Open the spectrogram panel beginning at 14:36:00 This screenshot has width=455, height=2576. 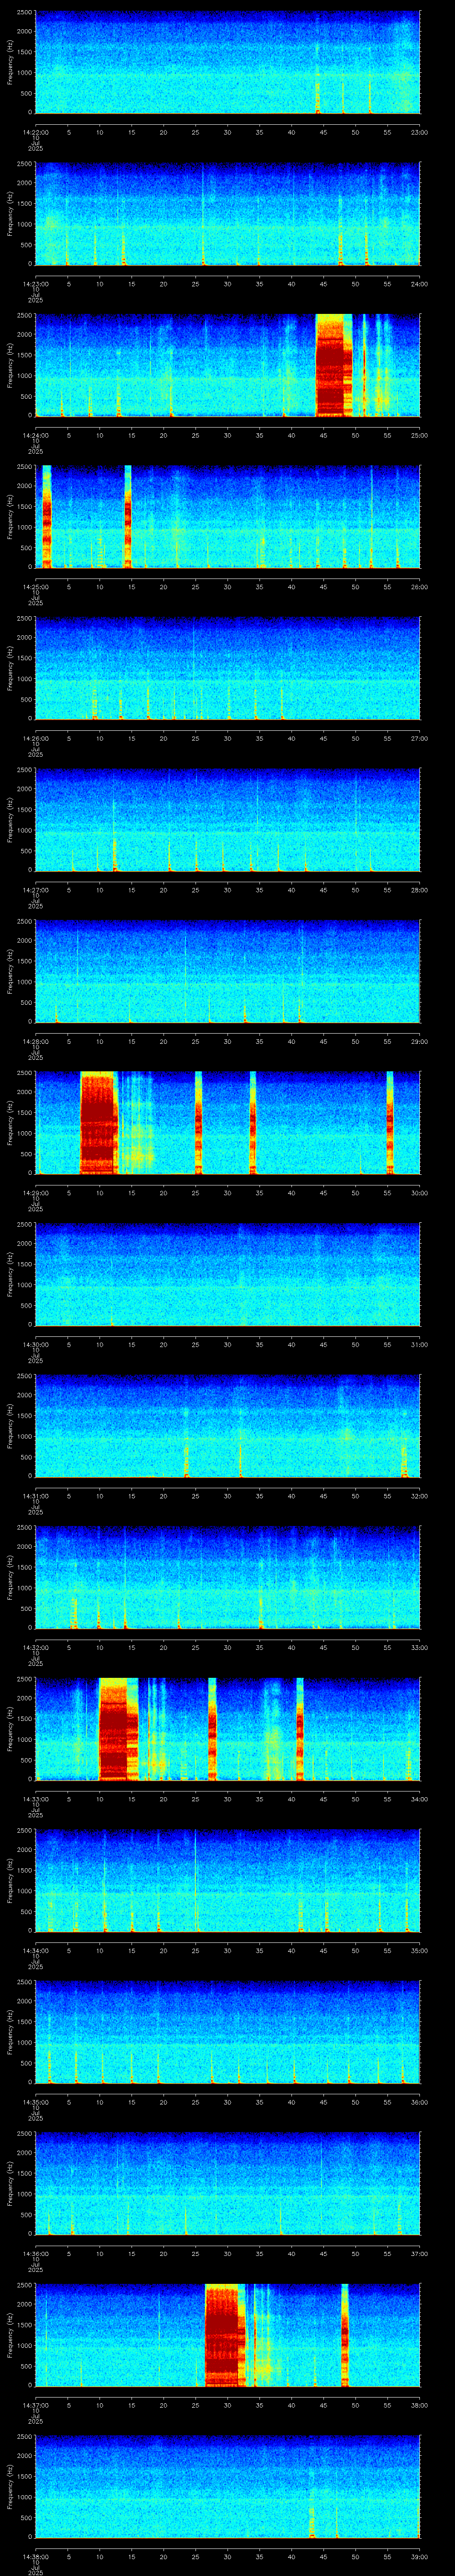coord(227,2183)
